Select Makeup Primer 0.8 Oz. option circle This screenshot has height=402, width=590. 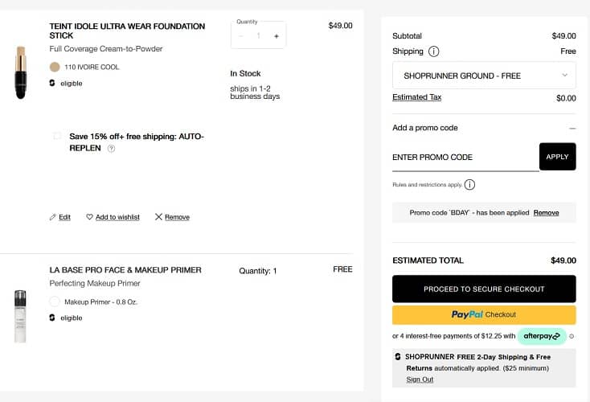click(x=55, y=301)
